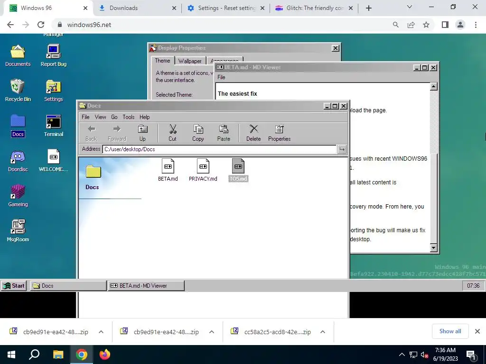This screenshot has height=364, width=486.
Task: Switch to Docs in the Windows 96 taskbar
Action: [68, 286]
